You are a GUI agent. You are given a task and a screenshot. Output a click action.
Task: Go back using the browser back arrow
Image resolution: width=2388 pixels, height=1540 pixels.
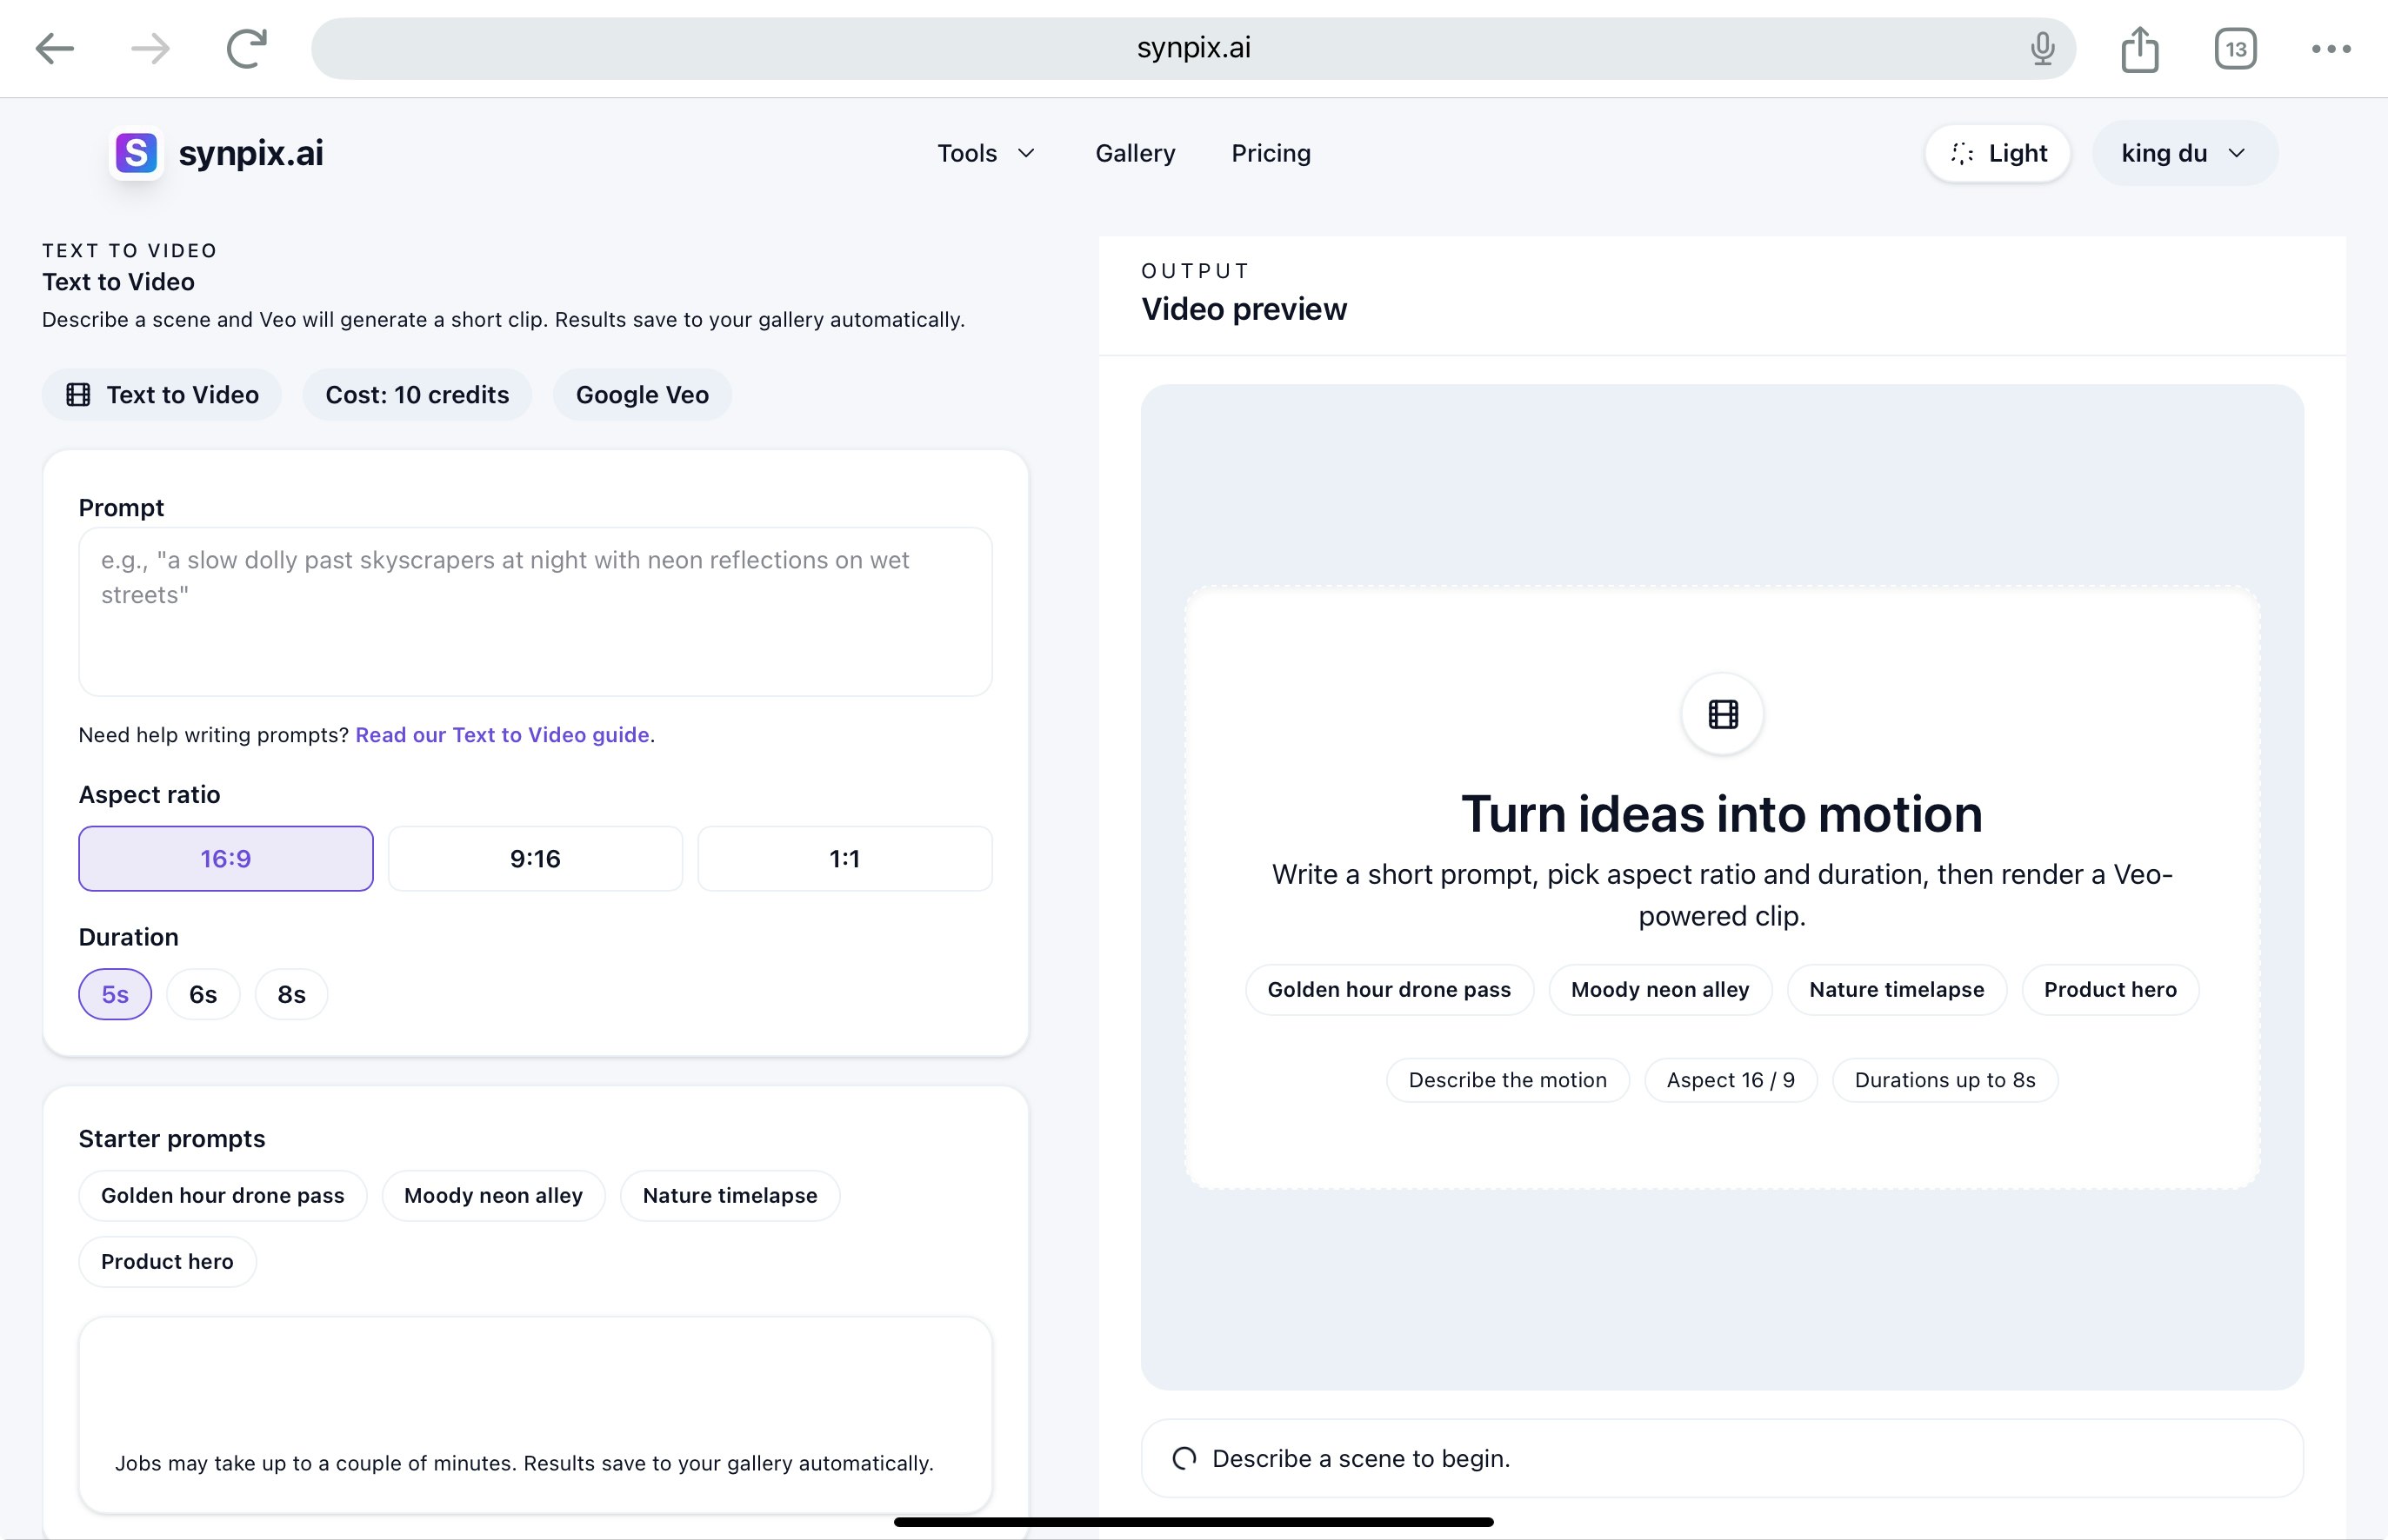coord(56,48)
